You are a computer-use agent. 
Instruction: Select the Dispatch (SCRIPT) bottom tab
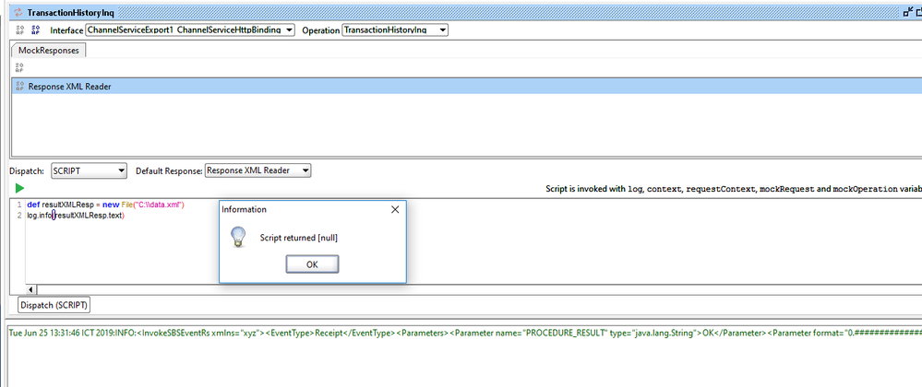54,305
